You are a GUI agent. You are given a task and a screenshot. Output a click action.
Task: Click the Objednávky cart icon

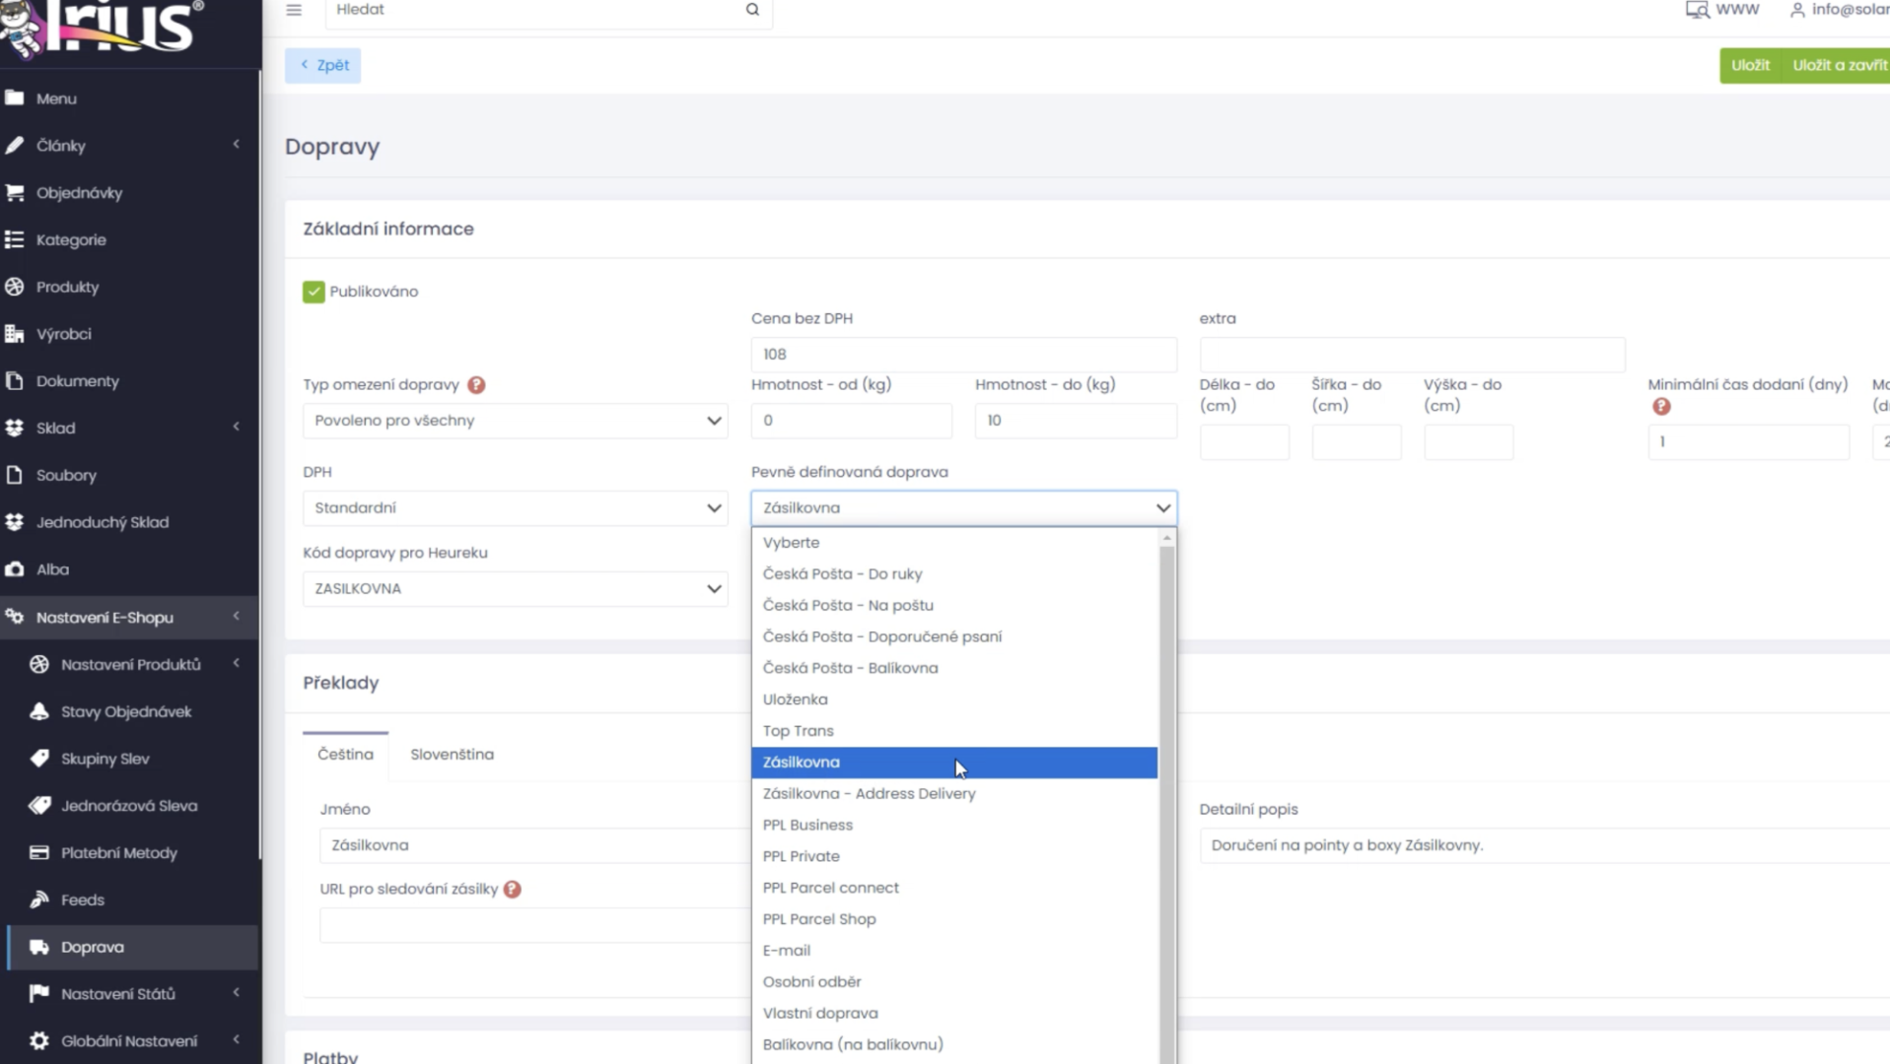coord(15,192)
